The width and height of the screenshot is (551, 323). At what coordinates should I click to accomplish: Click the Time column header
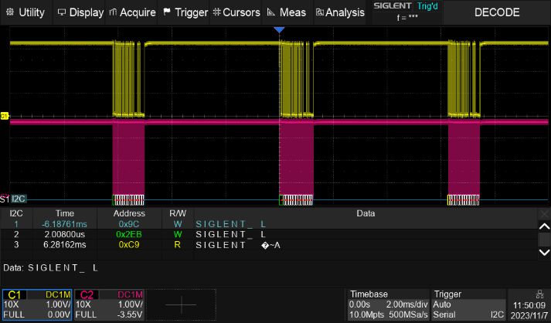pos(65,213)
